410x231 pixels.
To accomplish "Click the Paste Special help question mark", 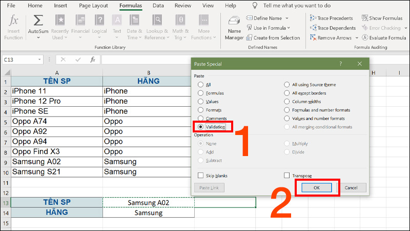I will pos(340,64).
